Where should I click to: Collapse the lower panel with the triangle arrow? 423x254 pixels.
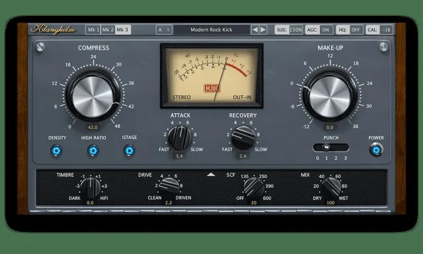pyautogui.click(x=211, y=175)
